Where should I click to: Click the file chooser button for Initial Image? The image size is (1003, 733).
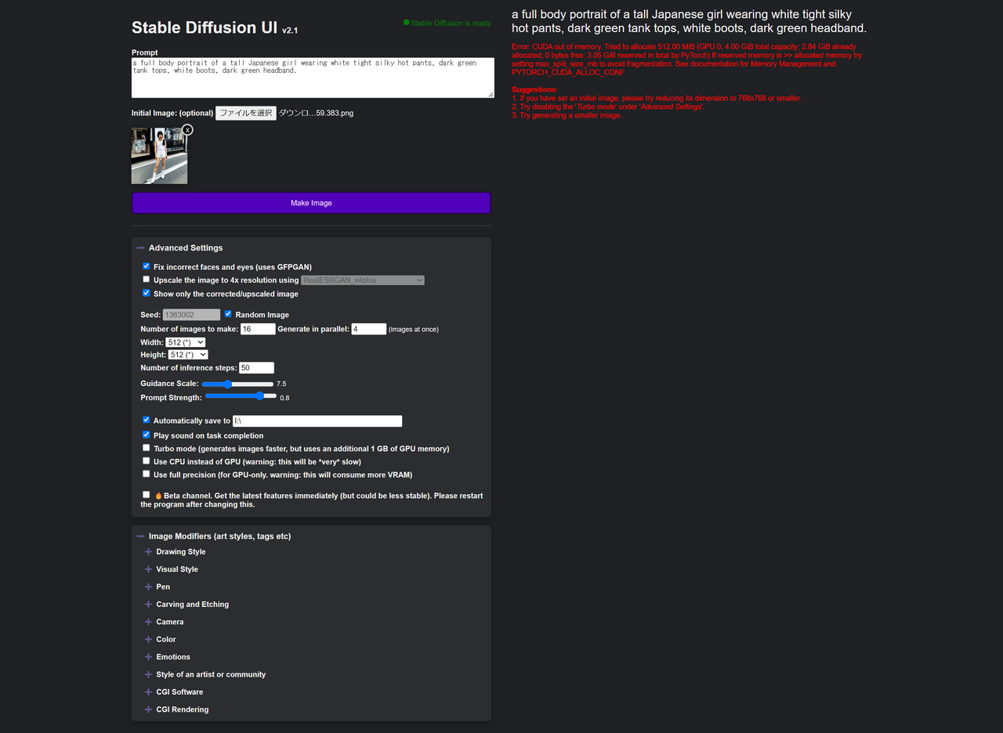click(x=246, y=113)
